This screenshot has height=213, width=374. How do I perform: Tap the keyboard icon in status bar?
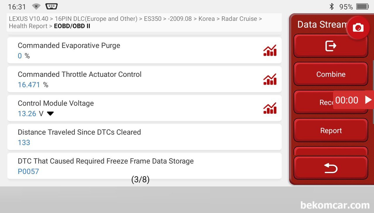[52, 6]
